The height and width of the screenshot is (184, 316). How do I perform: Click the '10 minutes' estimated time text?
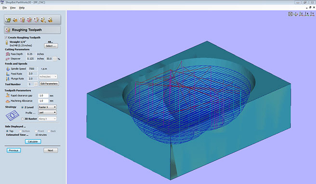pos(41,135)
